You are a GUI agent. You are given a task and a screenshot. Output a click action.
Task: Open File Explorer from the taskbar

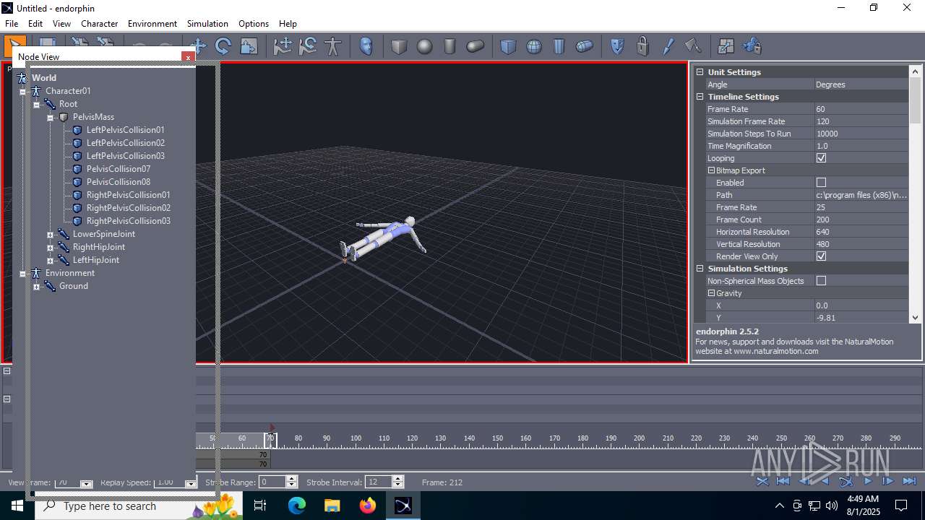pos(332,506)
